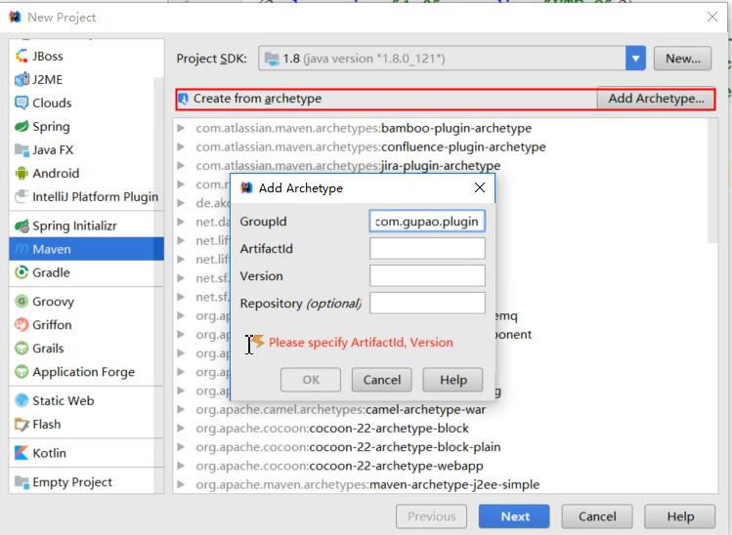
Task: Select Grails project type
Action: 86,348
